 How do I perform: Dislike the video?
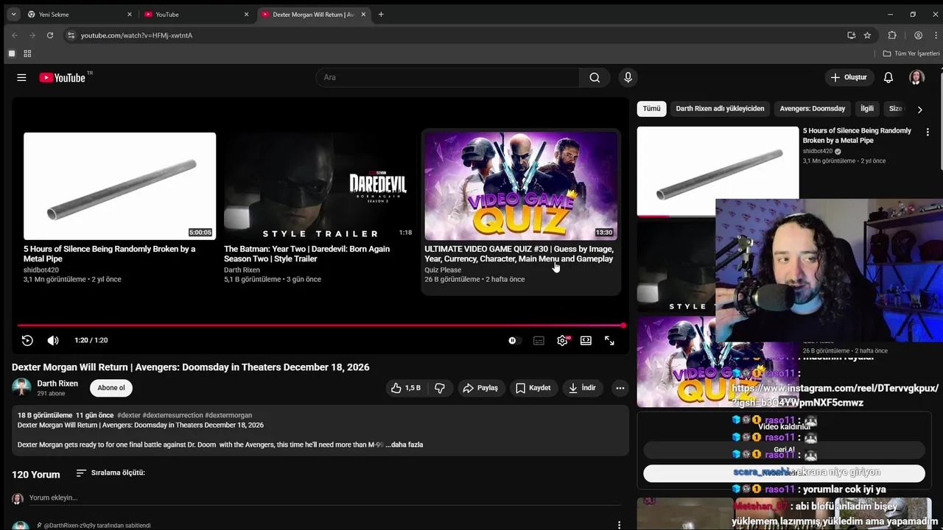(440, 388)
